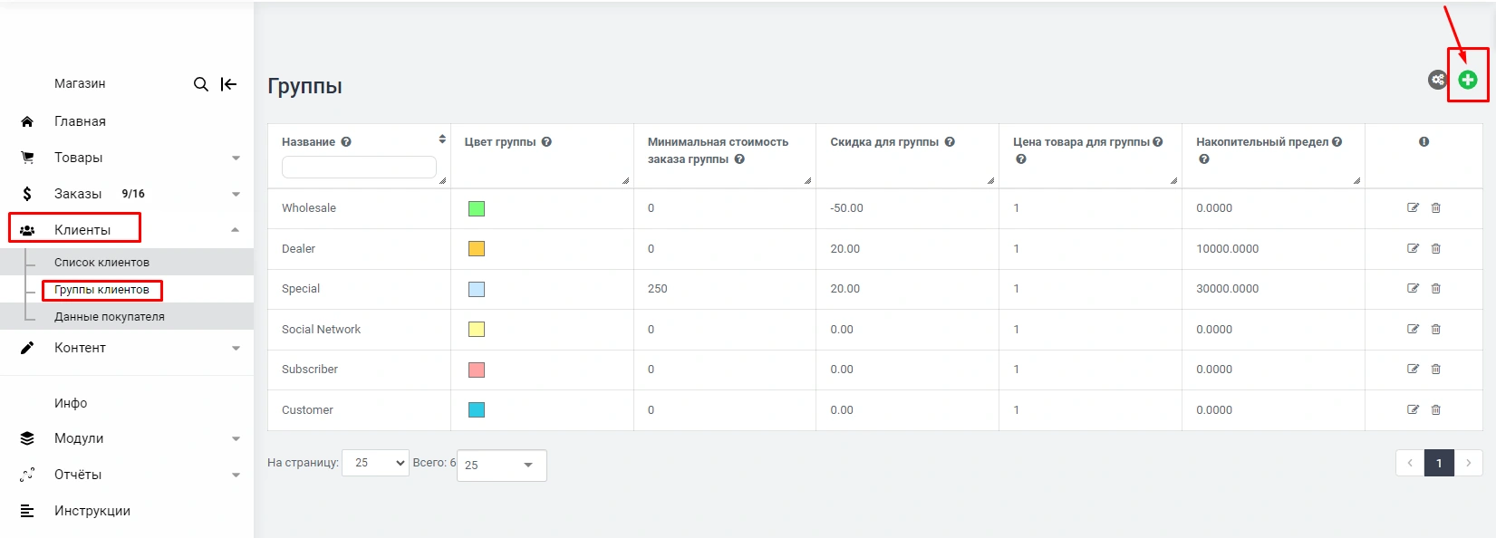Collapse the sidebar with the arrow icon

228,84
